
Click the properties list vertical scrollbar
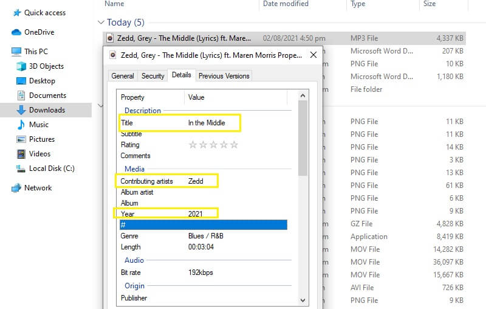pos(303,140)
